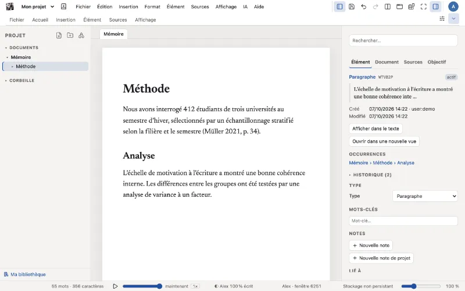This screenshot has height=291, width=465.
Task: Open the Type Paragraphe dropdown
Action: coord(425,196)
